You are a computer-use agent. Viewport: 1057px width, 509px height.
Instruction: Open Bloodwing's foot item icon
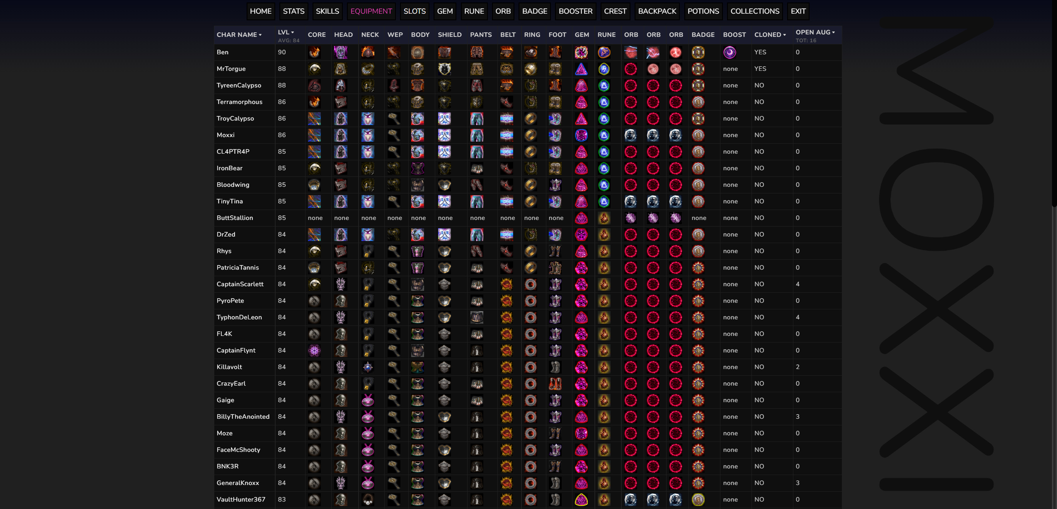tap(555, 185)
